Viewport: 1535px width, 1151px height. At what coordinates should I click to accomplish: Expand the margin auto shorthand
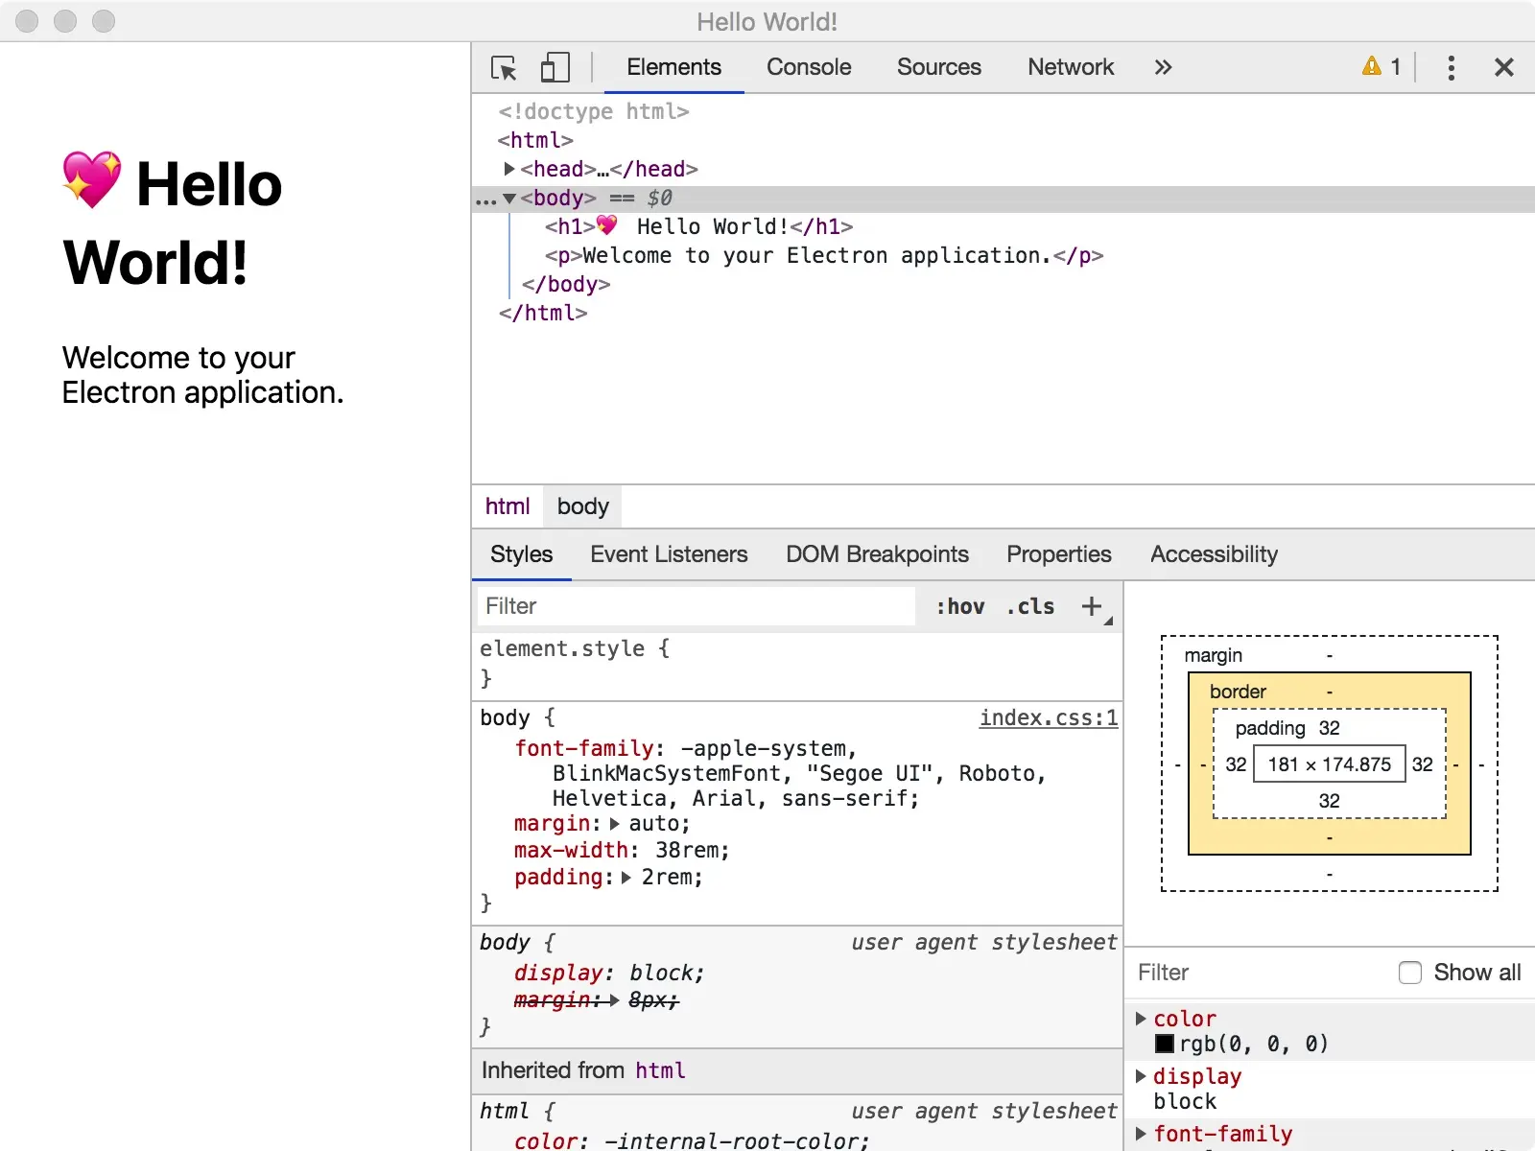(x=615, y=824)
